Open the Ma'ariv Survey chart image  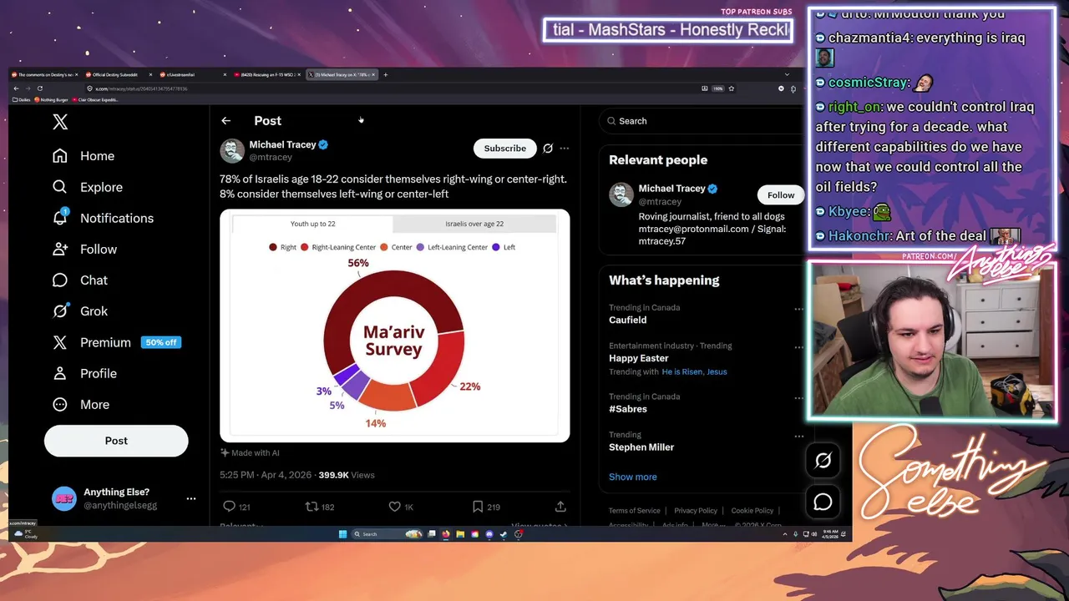(395, 326)
